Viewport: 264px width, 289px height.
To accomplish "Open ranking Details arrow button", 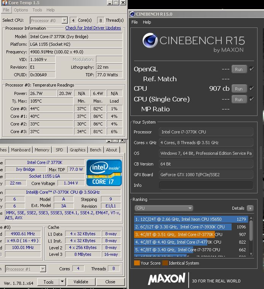I will (250, 208).
